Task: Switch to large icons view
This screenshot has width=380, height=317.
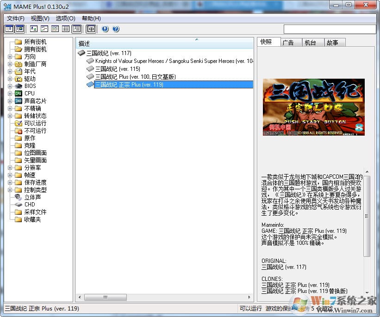Action: [34, 29]
